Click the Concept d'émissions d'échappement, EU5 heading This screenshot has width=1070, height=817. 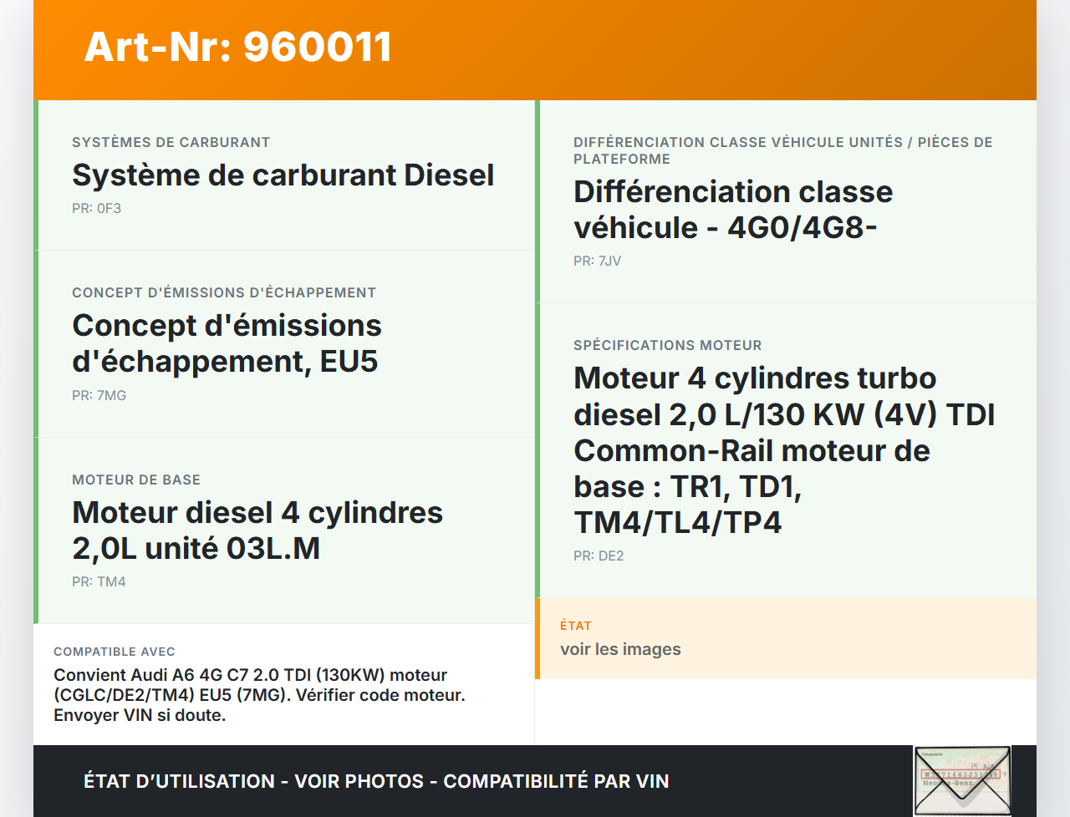[227, 343]
